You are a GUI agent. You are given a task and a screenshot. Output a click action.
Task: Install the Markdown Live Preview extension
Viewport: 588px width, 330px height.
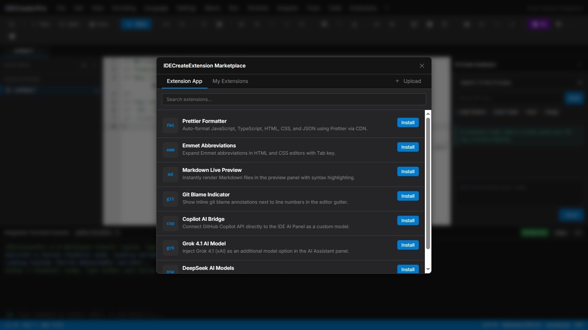coord(408,171)
